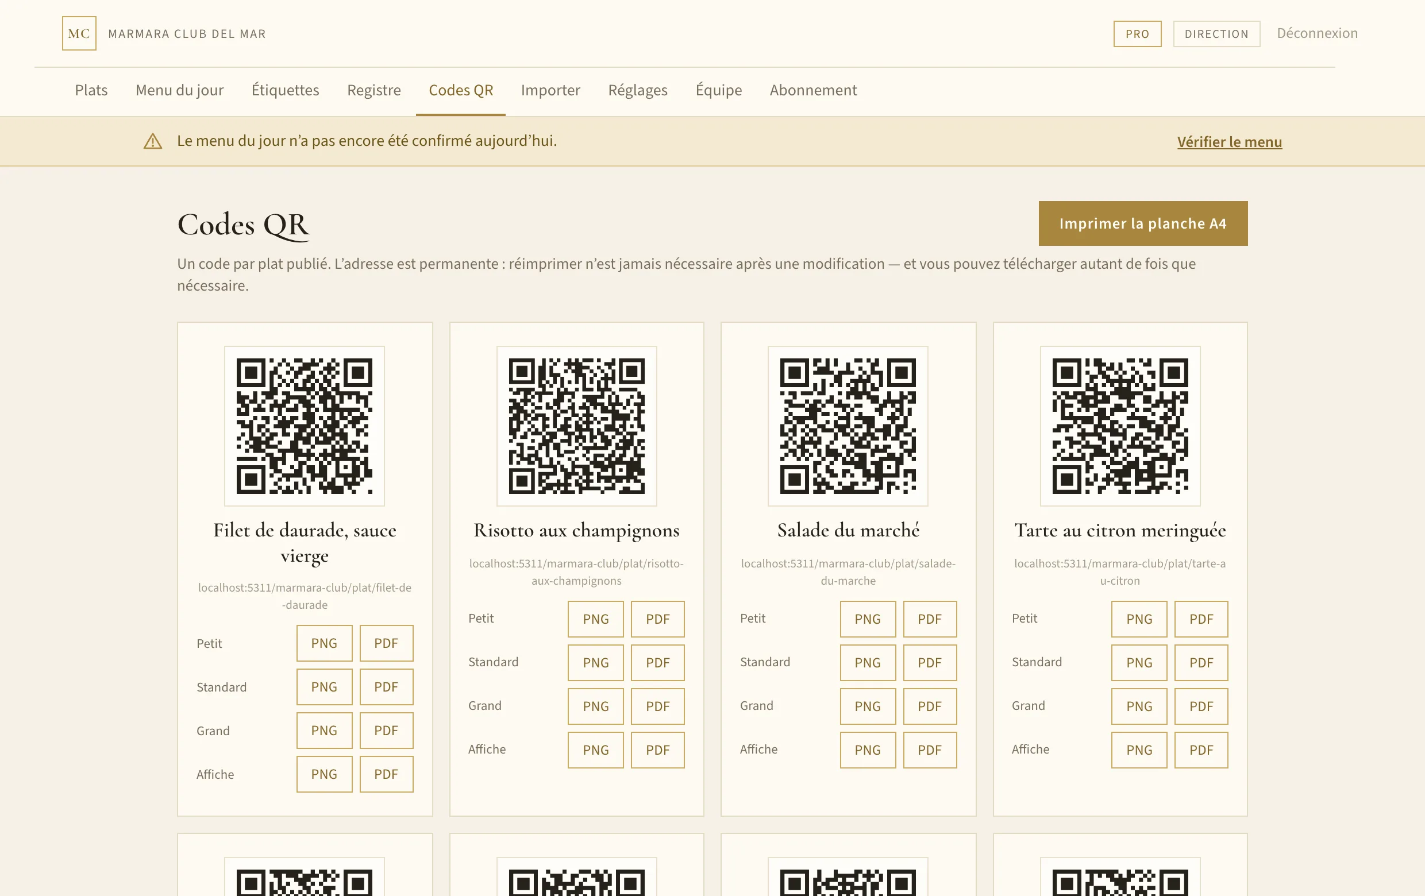Go to the Registre tab
This screenshot has height=896, width=1425.
374,90
